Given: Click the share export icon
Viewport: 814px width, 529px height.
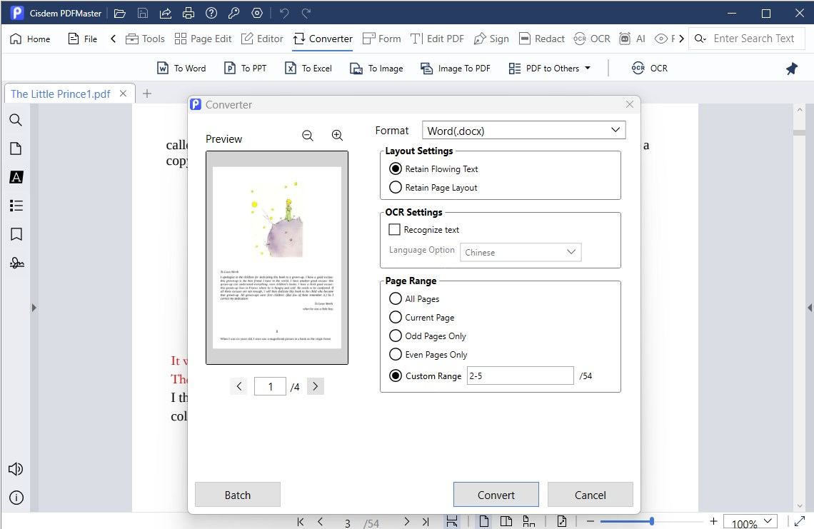Looking at the screenshot, I should coord(166,14).
